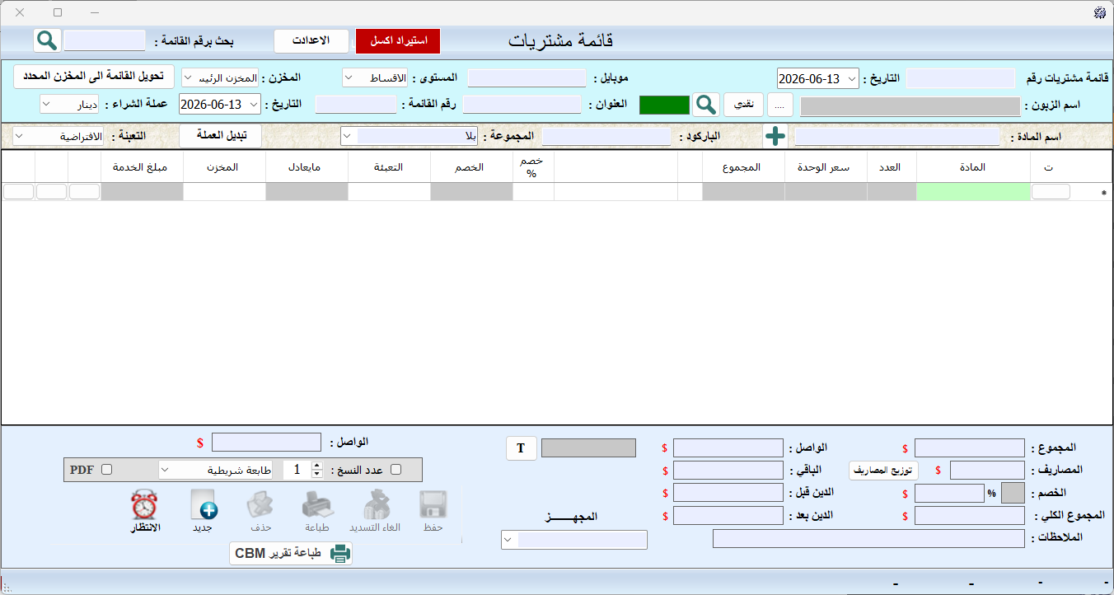Click the تبديل العملة button
Image resolution: width=1114 pixels, height=595 pixels.
click(x=220, y=136)
